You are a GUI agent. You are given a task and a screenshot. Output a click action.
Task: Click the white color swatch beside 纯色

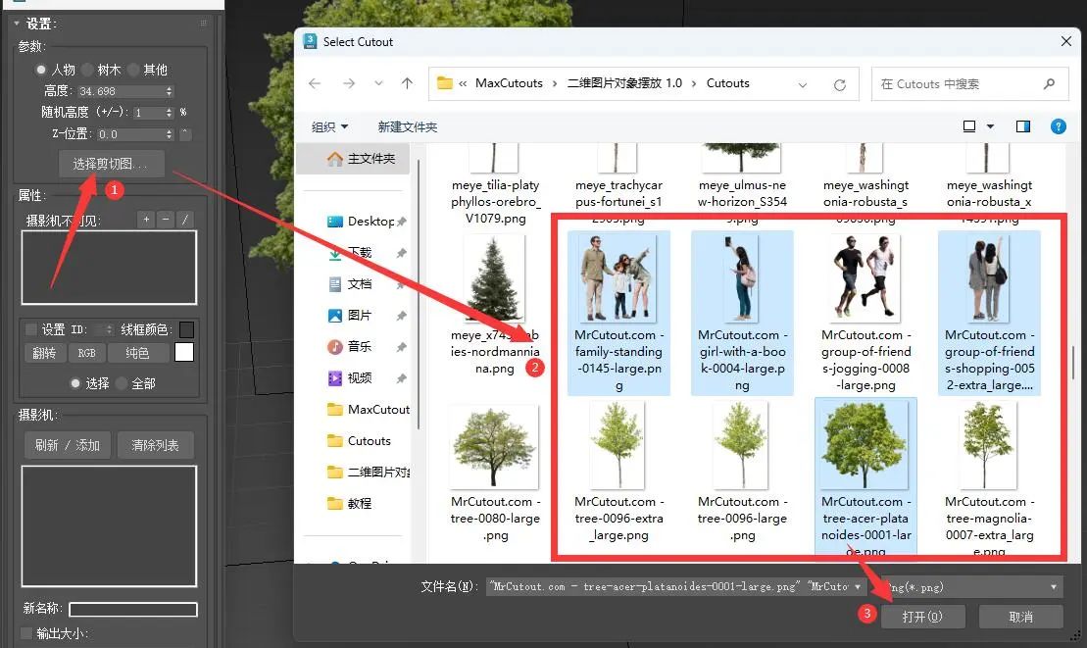(183, 352)
